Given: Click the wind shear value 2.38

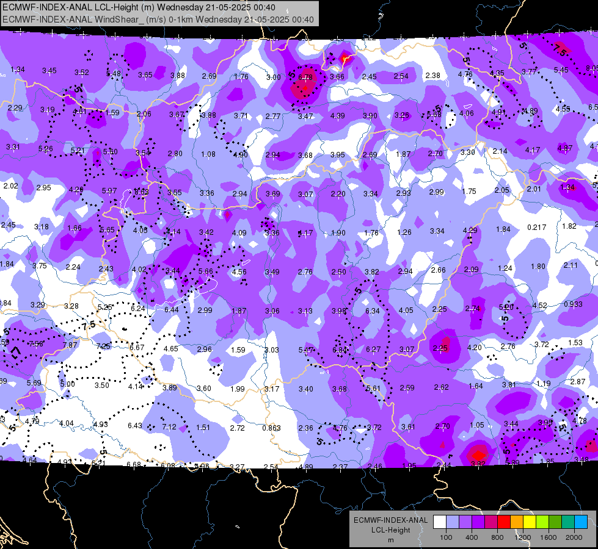Looking at the screenshot, I should (x=433, y=76).
